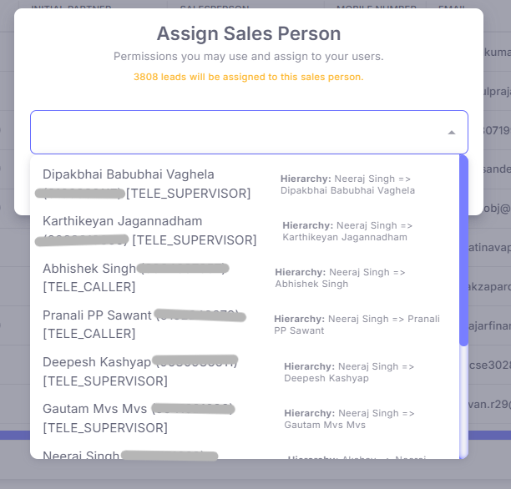Select the partially visible Neeraj Singh option

(82, 455)
